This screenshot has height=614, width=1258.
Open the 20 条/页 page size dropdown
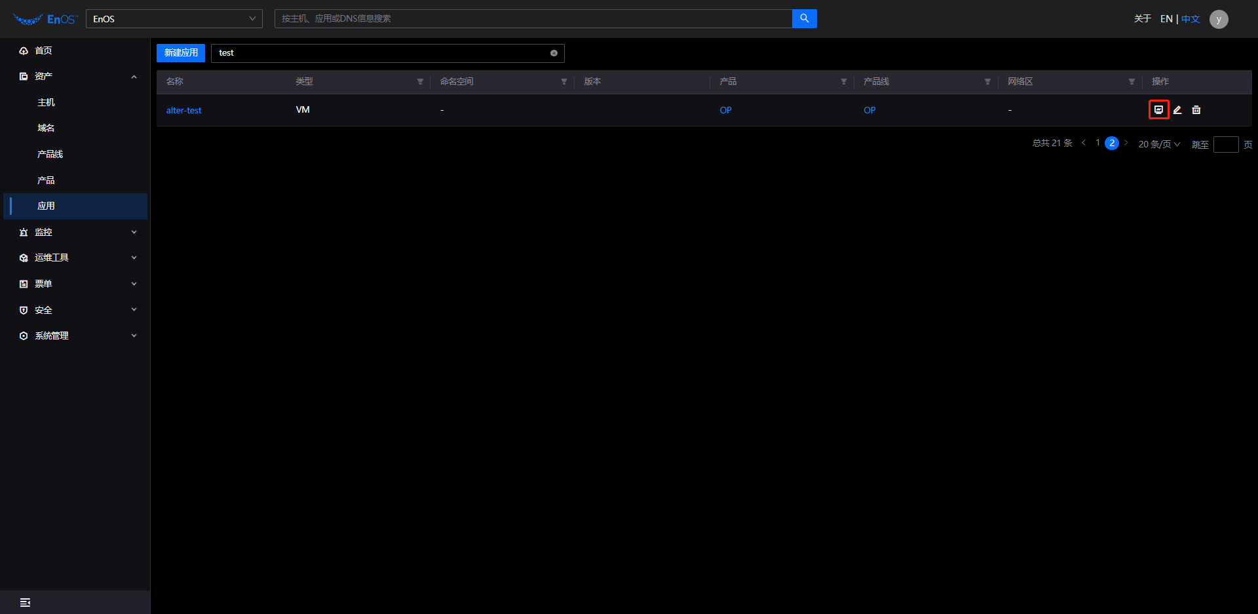pyautogui.click(x=1159, y=144)
